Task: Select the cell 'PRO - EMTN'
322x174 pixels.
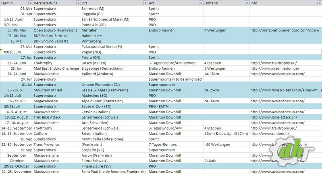Action: pyautogui.click(x=176, y=106)
